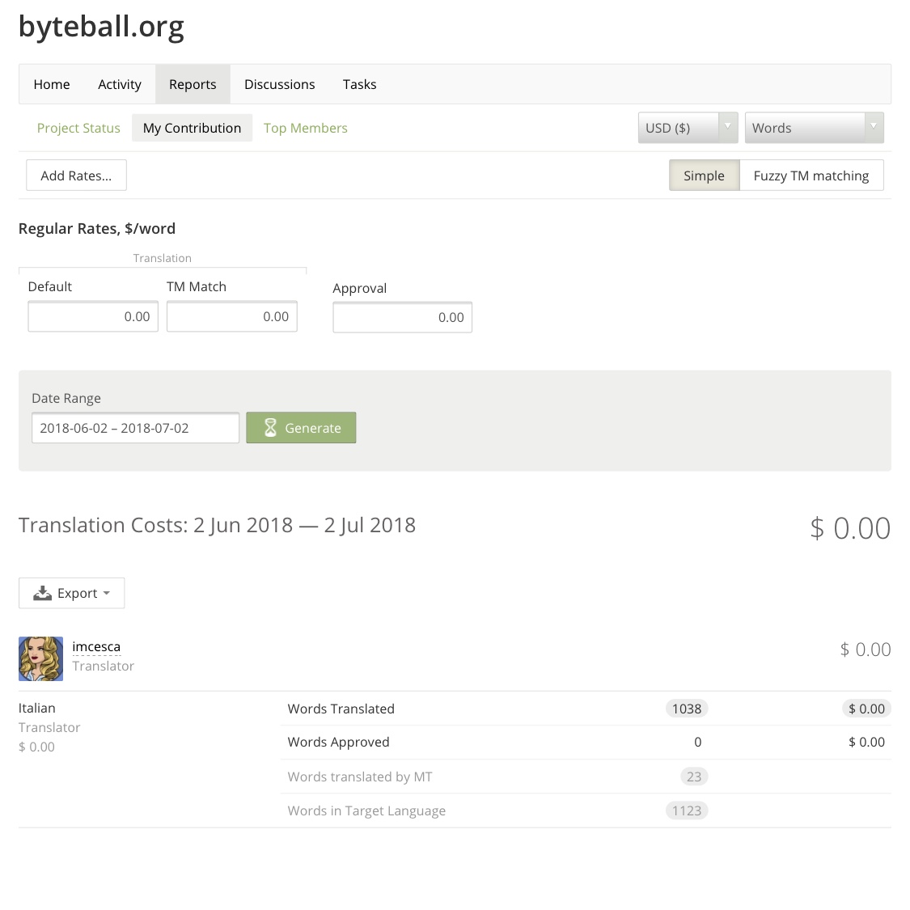Click the Approval rate field
Screen dimensions: 910x910
(x=402, y=317)
